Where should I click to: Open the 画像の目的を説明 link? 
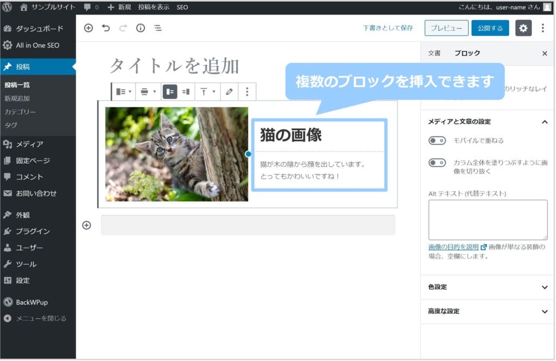coord(457,247)
